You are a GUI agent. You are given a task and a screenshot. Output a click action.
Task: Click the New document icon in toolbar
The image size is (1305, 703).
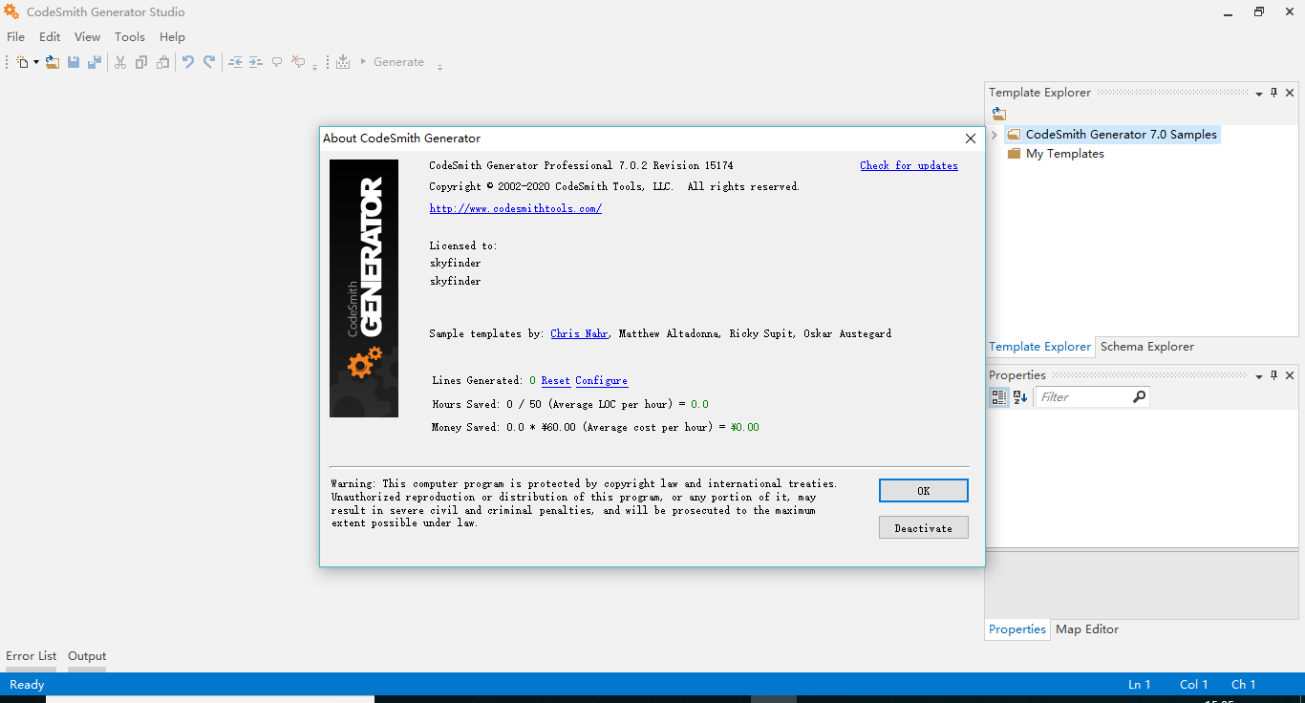(23, 62)
